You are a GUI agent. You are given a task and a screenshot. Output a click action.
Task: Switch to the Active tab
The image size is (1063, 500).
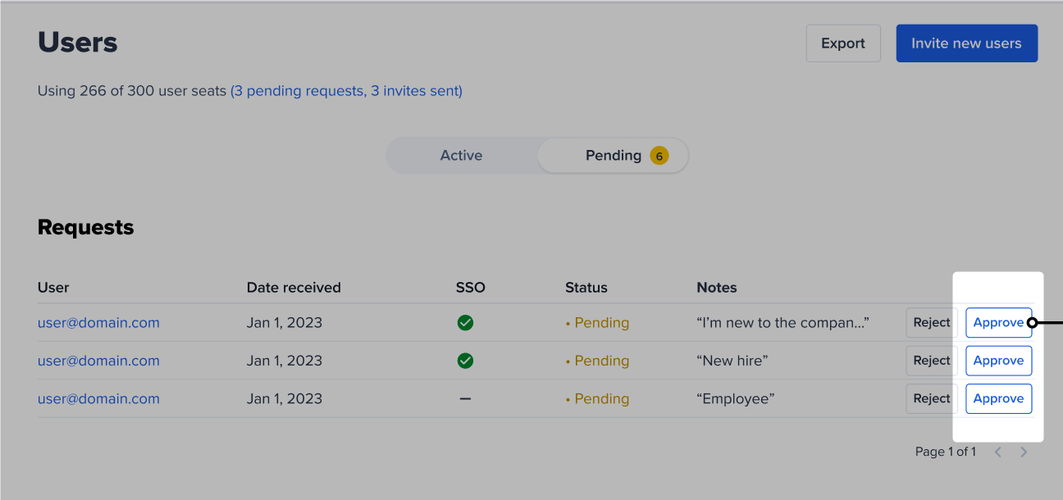click(461, 156)
